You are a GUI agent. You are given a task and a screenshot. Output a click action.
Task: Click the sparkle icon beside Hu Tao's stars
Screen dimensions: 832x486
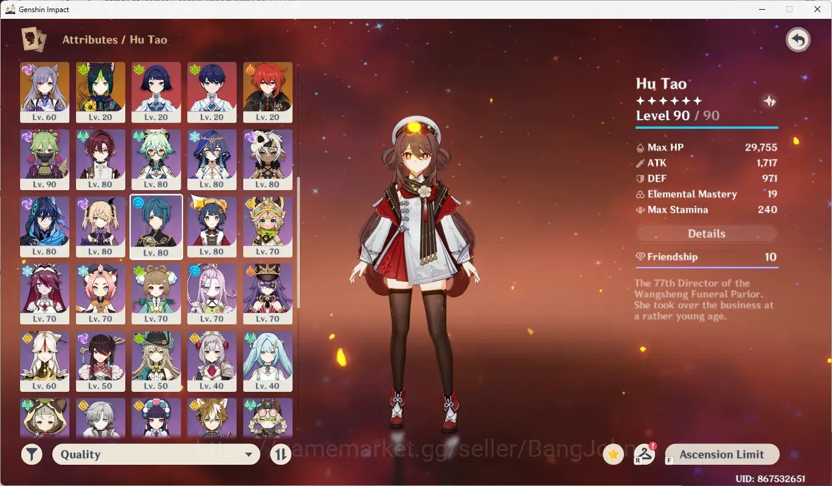(x=769, y=101)
